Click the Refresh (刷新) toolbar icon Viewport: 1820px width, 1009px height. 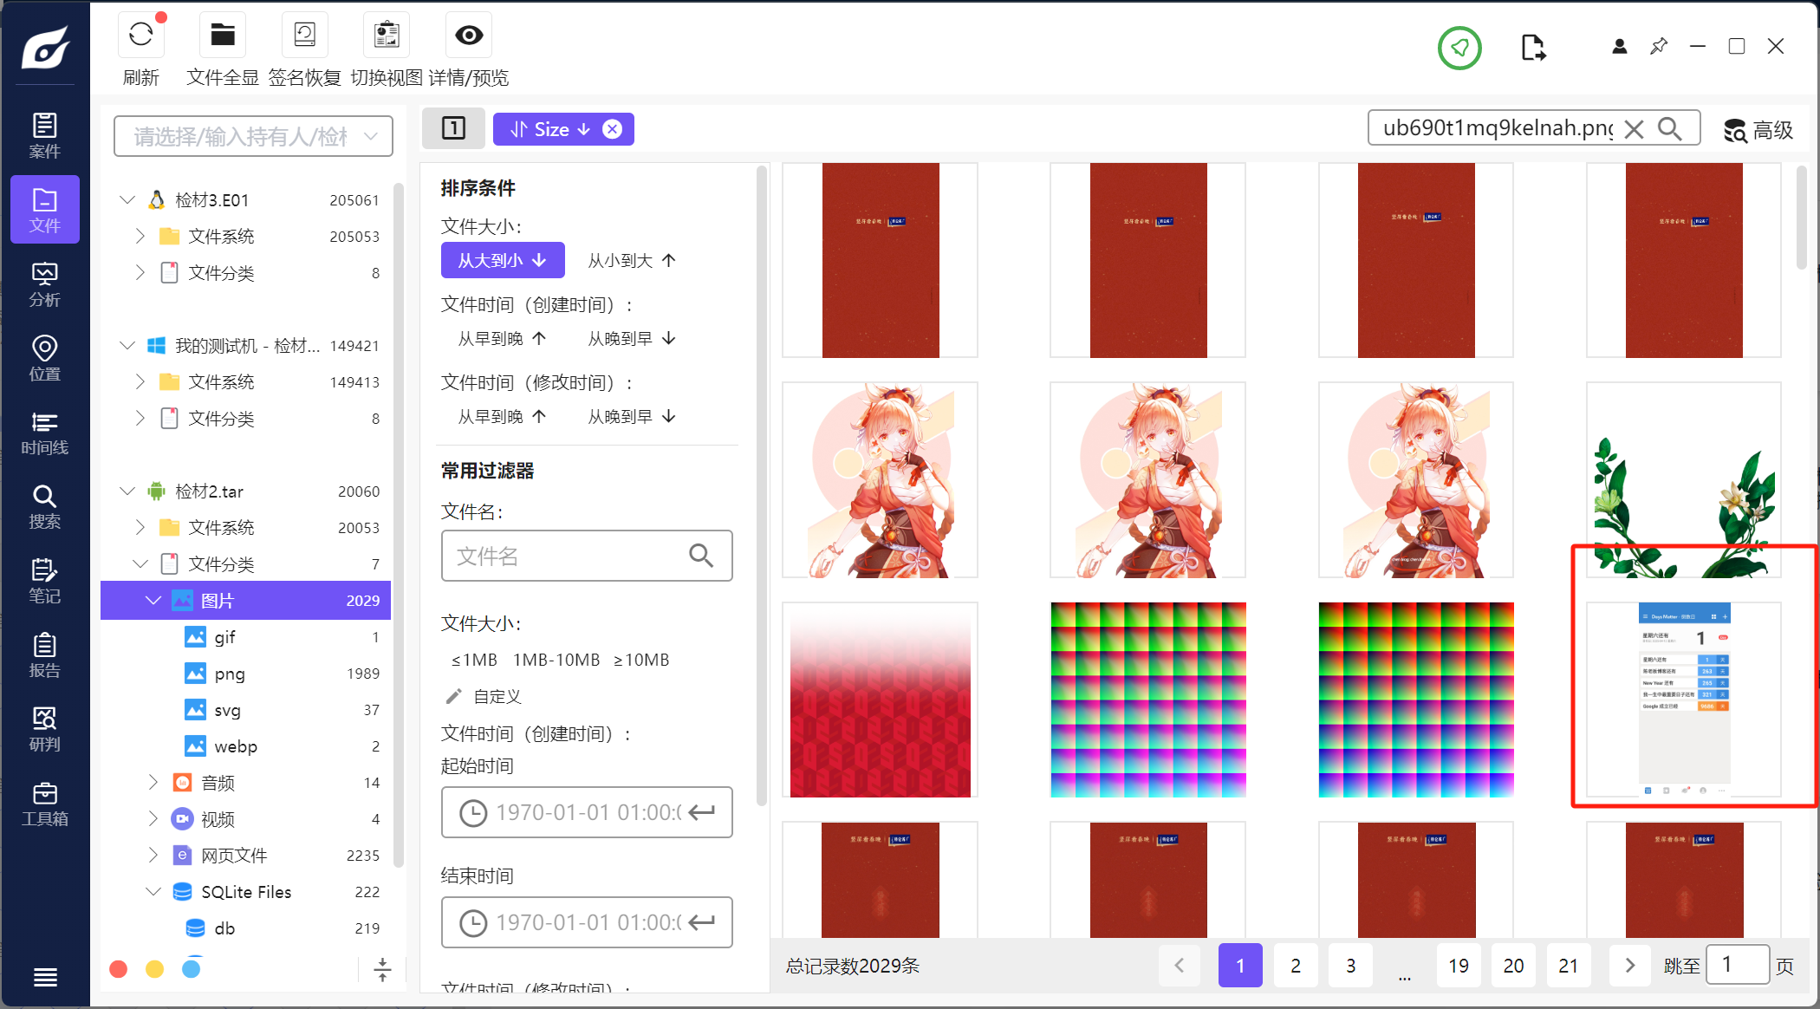tap(140, 36)
